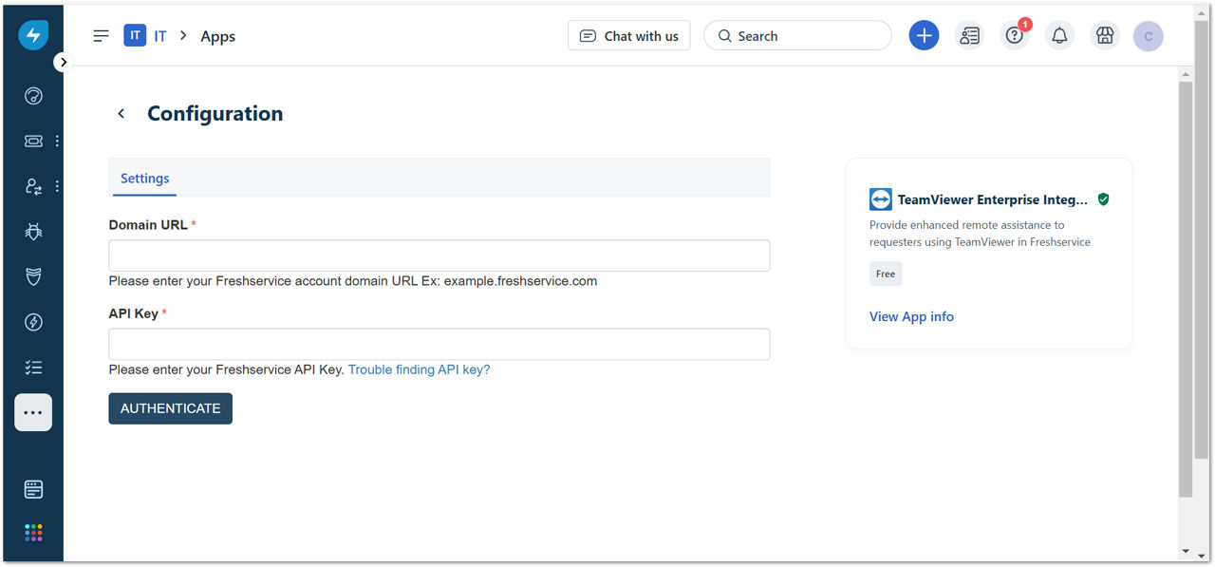Screen dimensions: 1215x567
Task: Click the AUTHENTICATE button
Action: point(170,408)
